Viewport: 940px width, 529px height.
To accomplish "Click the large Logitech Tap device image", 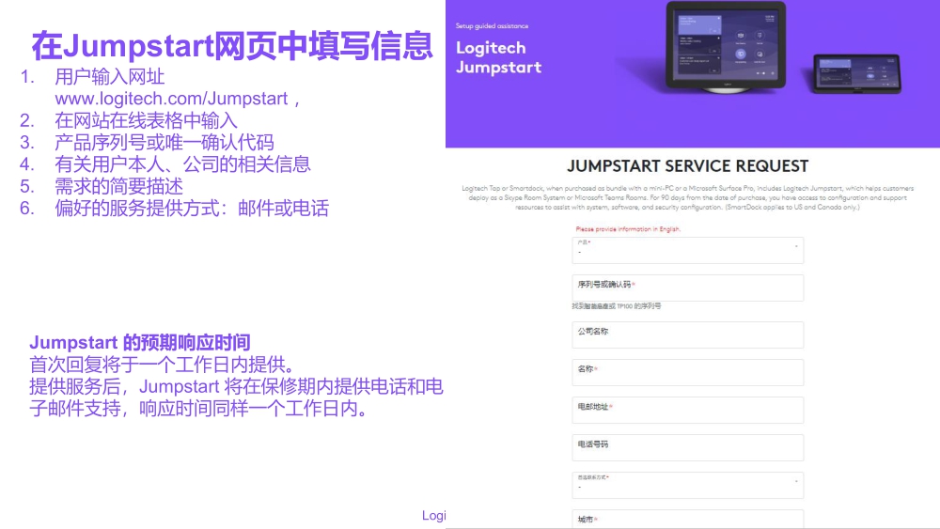I will pyautogui.click(x=726, y=48).
